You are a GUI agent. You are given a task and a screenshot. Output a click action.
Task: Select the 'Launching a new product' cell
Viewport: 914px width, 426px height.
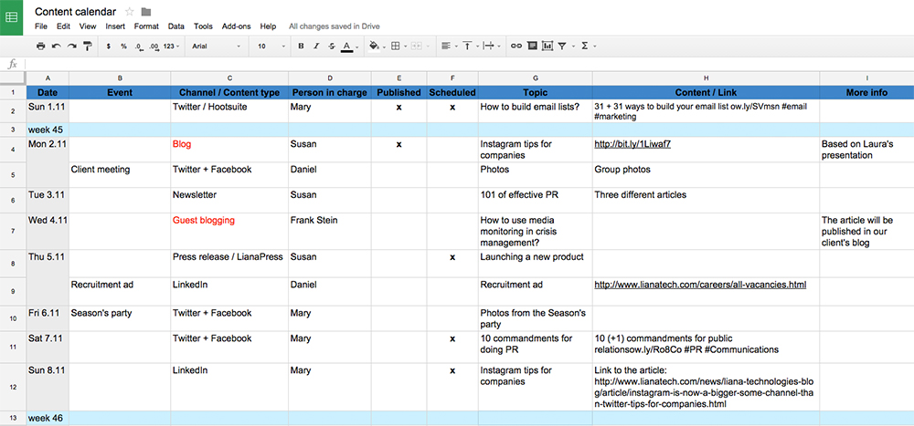click(x=535, y=264)
